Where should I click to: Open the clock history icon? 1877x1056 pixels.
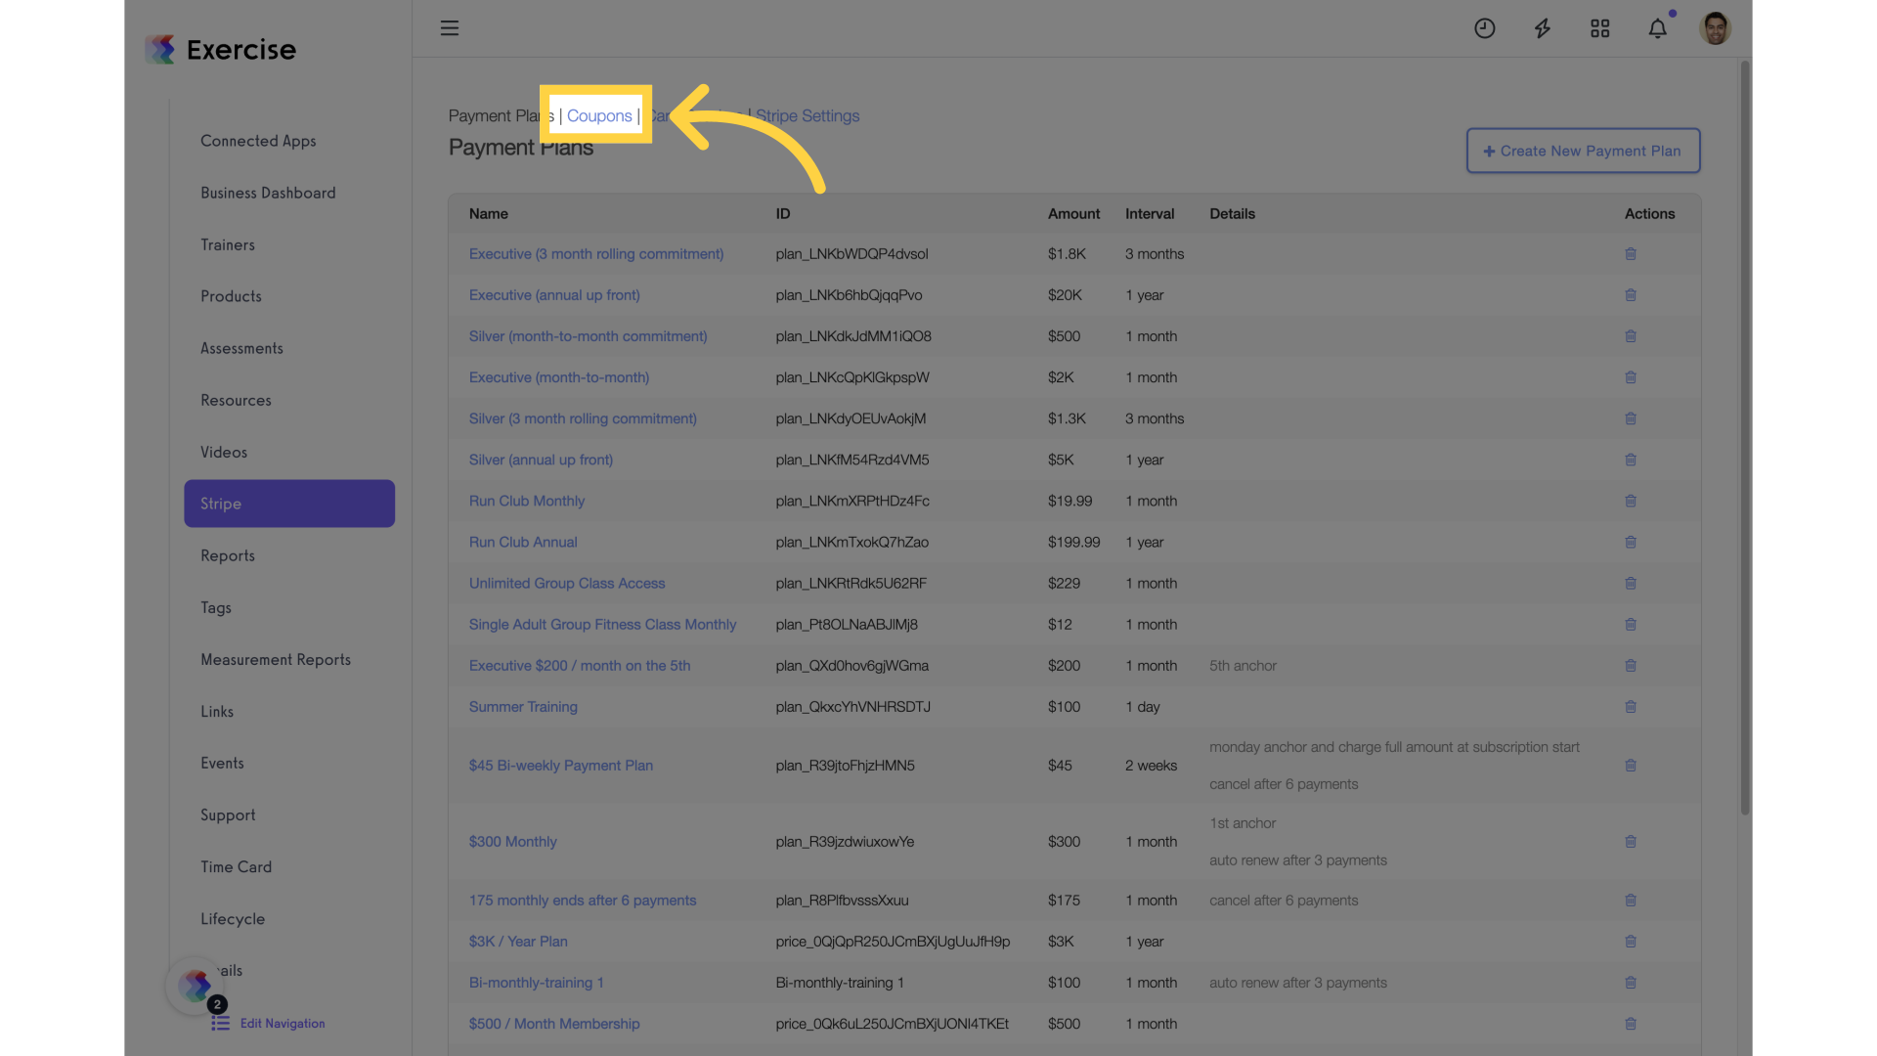pos(1484,28)
